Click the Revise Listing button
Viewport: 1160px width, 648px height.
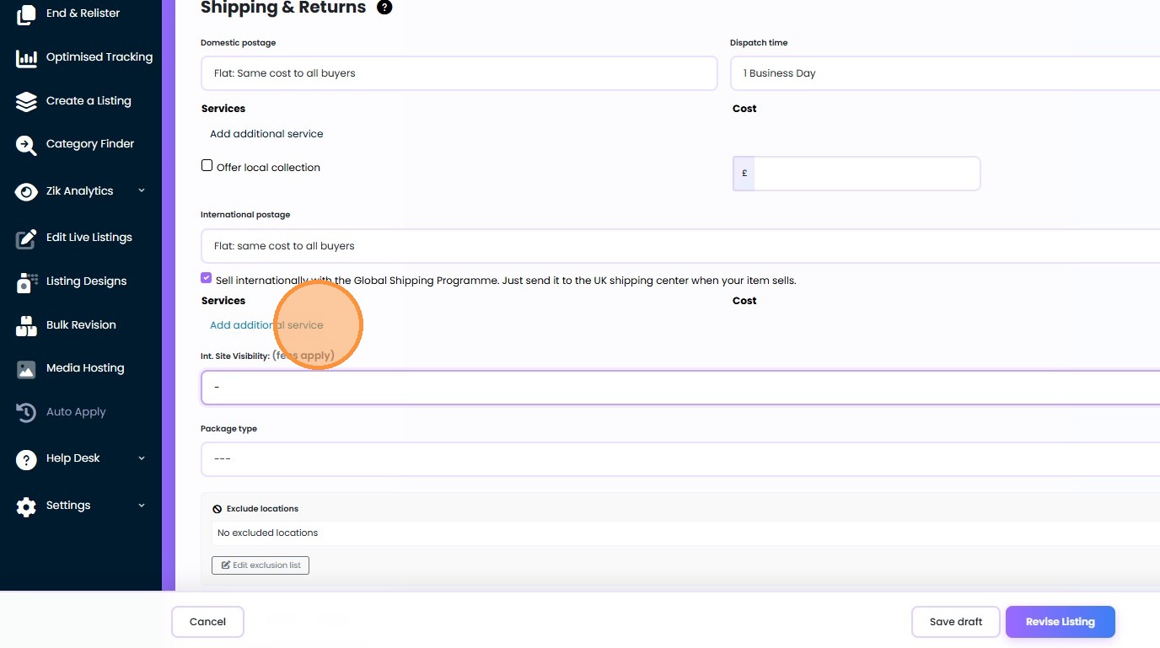coord(1060,622)
